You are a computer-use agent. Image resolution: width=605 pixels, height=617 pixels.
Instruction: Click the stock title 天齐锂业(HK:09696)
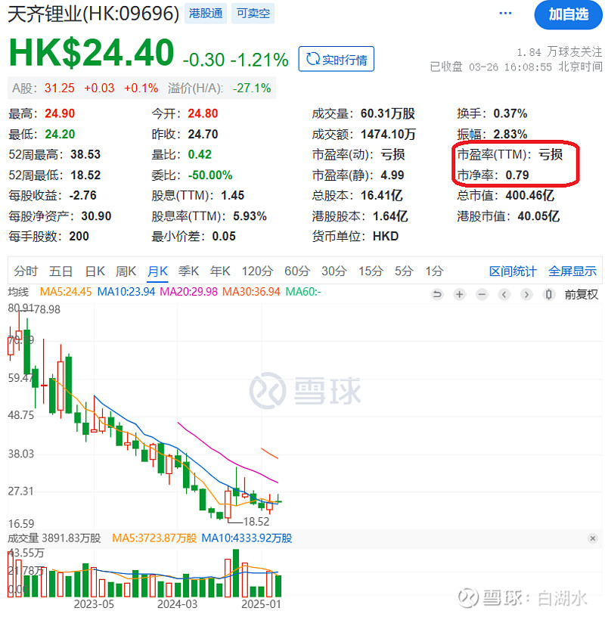(x=93, y=14)
